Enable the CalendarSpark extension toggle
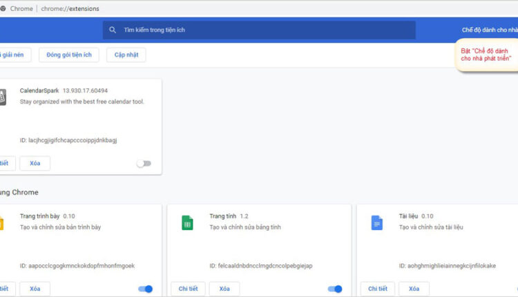The image size is (518, 297). tap(144, 164)
